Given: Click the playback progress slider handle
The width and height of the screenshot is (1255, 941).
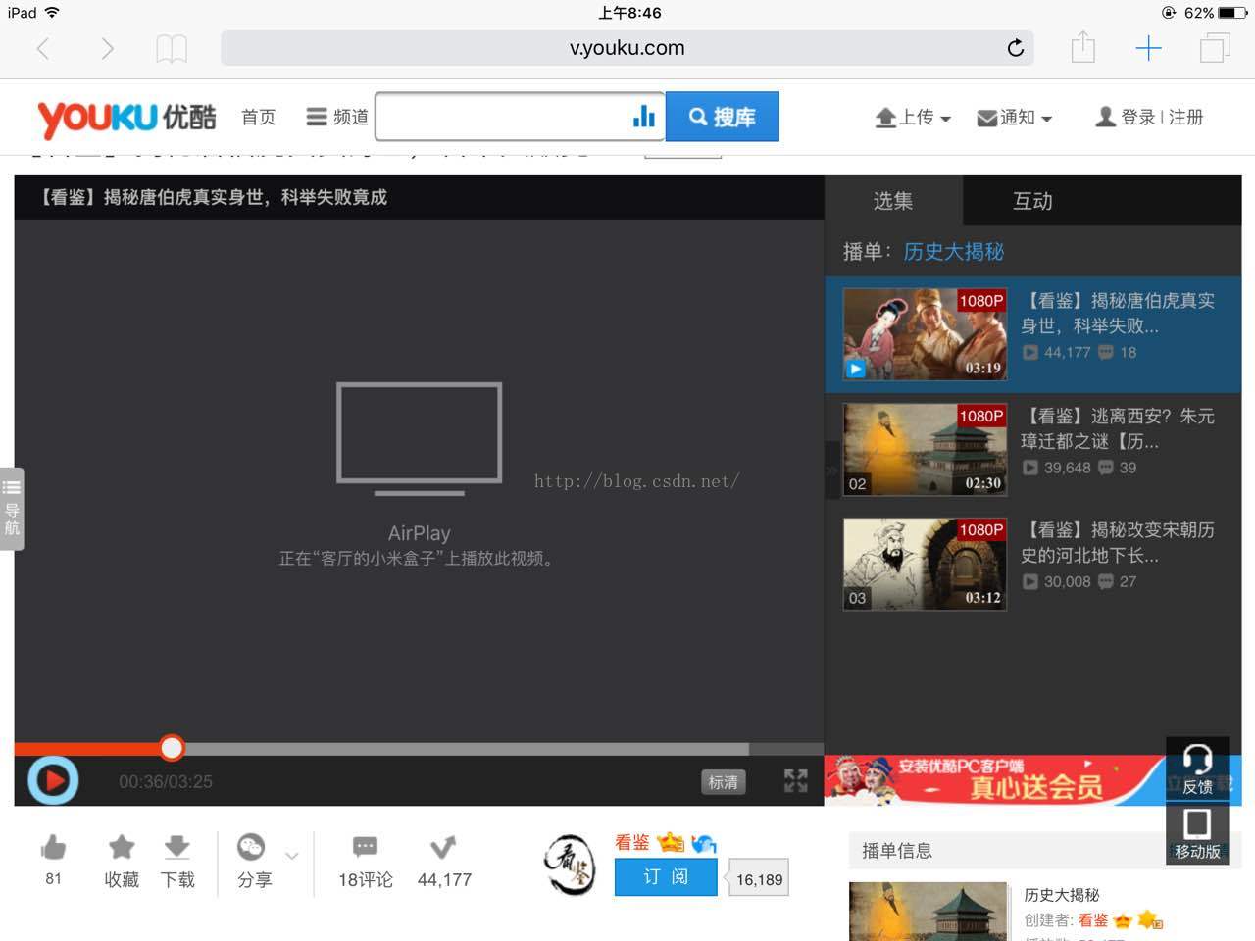Looking at the screenshot, I should pyautogui.click(x=172, y=748).
